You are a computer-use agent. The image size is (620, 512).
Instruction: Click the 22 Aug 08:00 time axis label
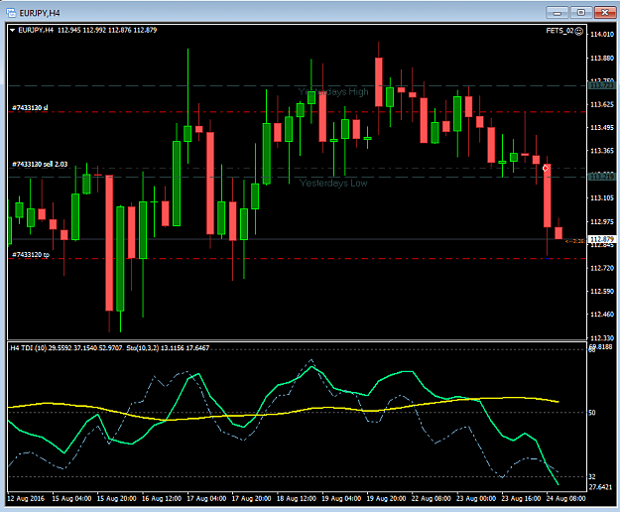tap(431, 498)
